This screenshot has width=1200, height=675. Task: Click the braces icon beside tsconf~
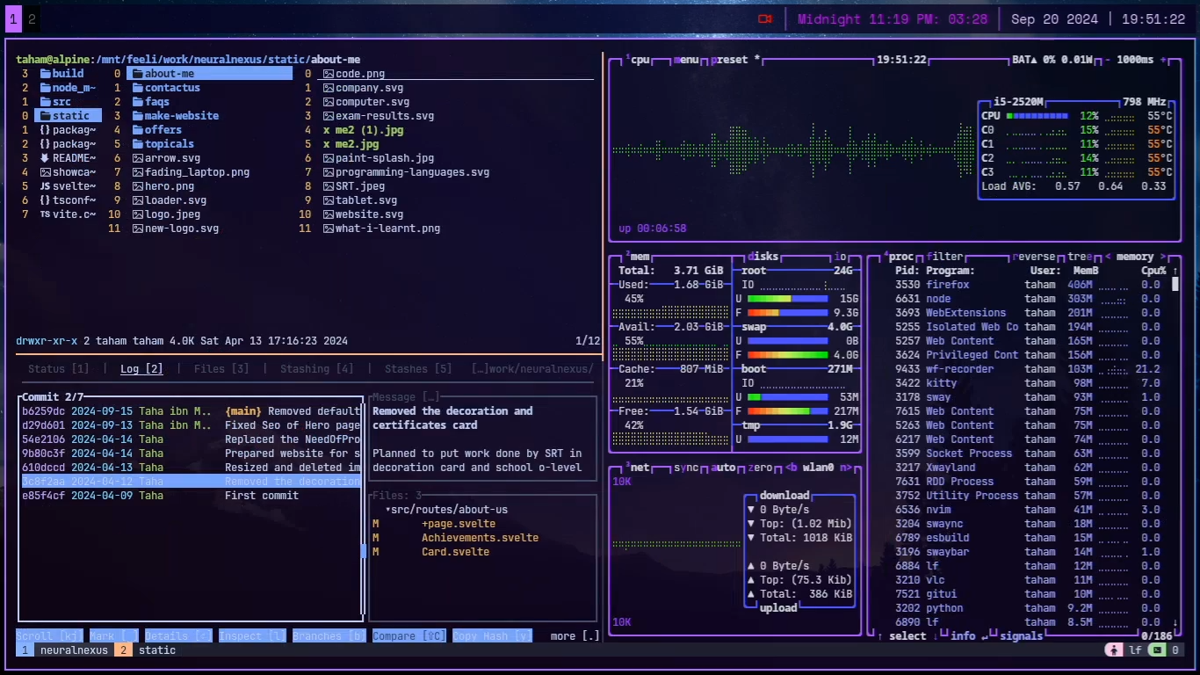45,200
